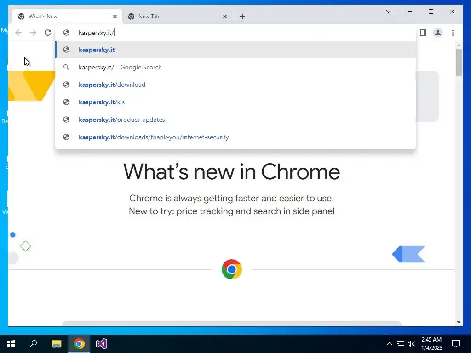Click the What's new in Chrome heading

coord(232,172)
